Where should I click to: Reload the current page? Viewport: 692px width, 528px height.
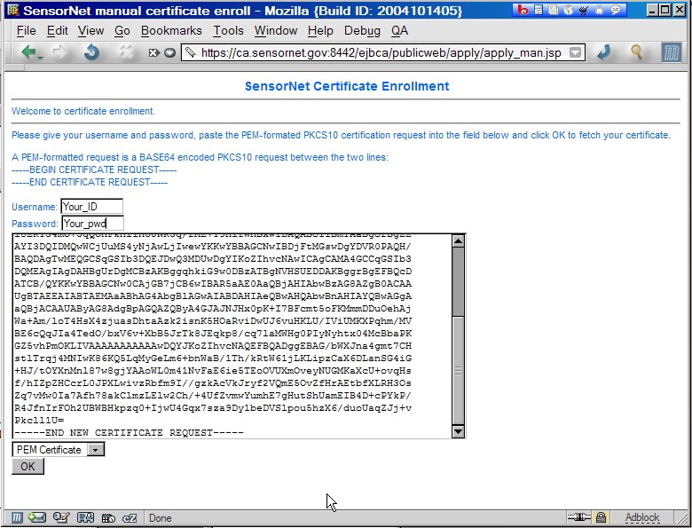[91, 52]
